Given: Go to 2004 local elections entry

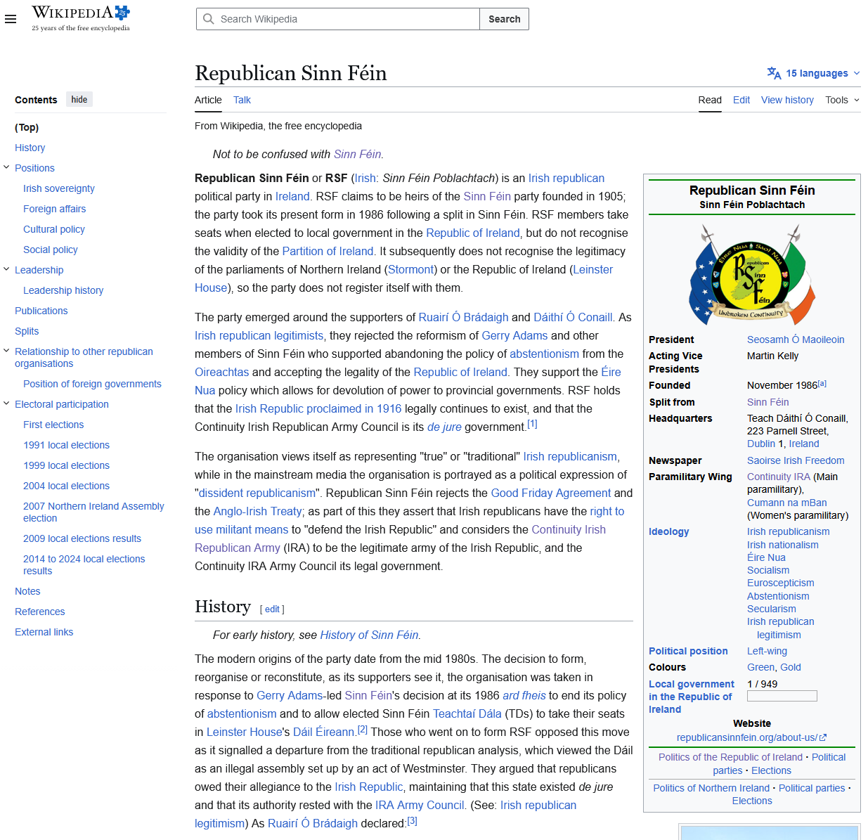Looking at the screenshot, I should [66, 486].
